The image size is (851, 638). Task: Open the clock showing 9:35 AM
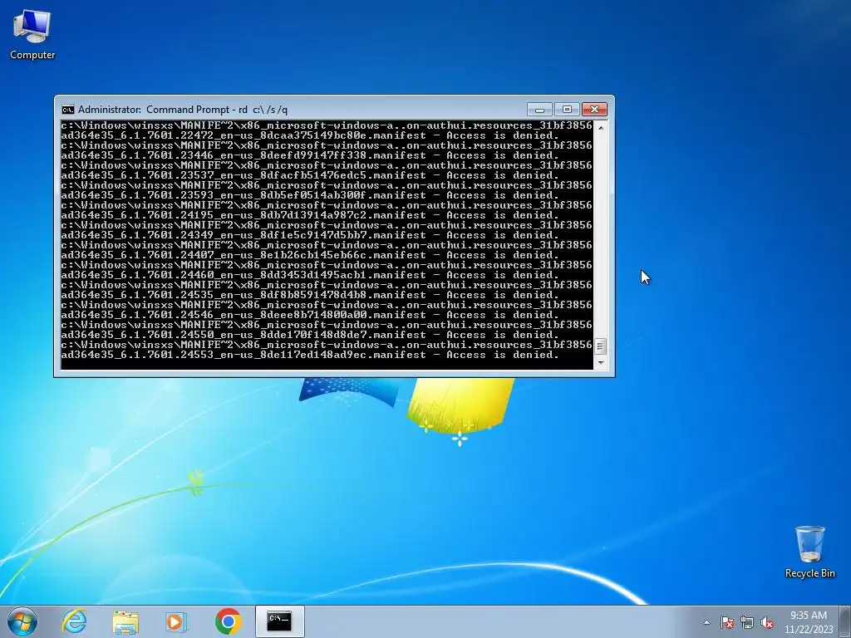808,622
